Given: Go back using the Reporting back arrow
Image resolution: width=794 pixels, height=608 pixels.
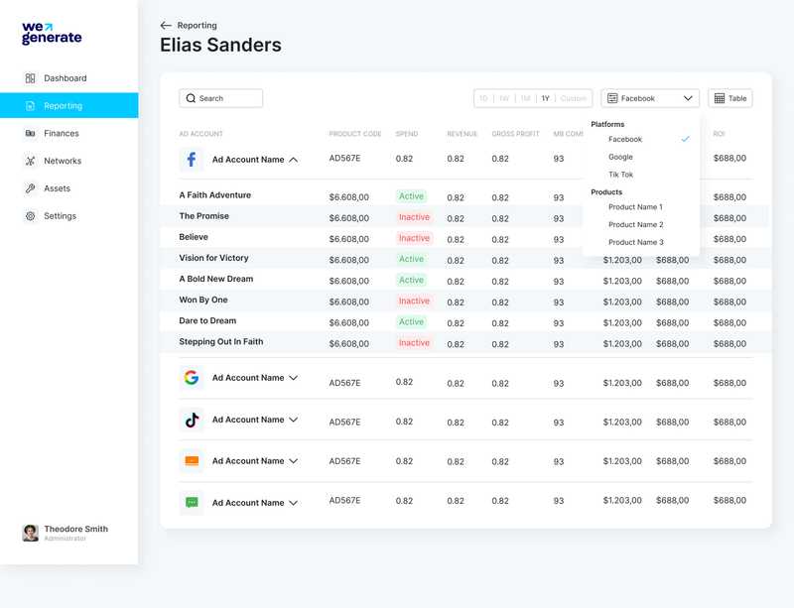Looking at the screenshot, I should click(165, 25).
